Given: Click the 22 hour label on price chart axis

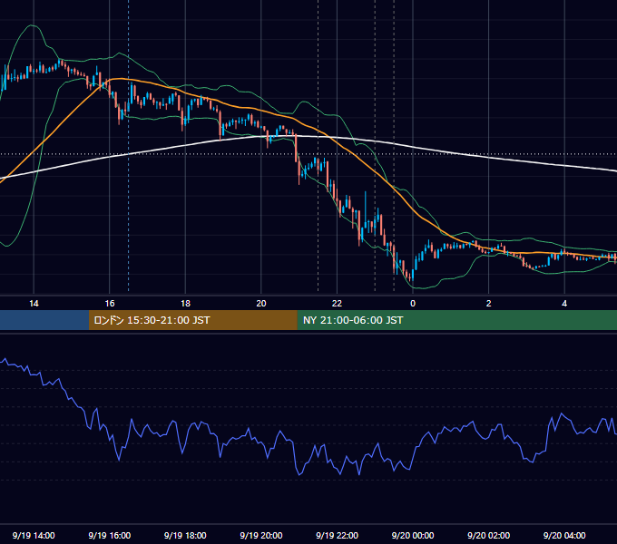Looking at the screenshot, I should tap(337, 304).
